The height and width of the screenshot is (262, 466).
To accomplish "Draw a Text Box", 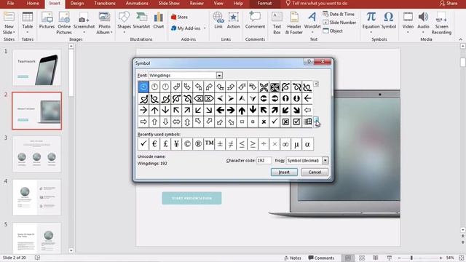I will pos(277,23).
